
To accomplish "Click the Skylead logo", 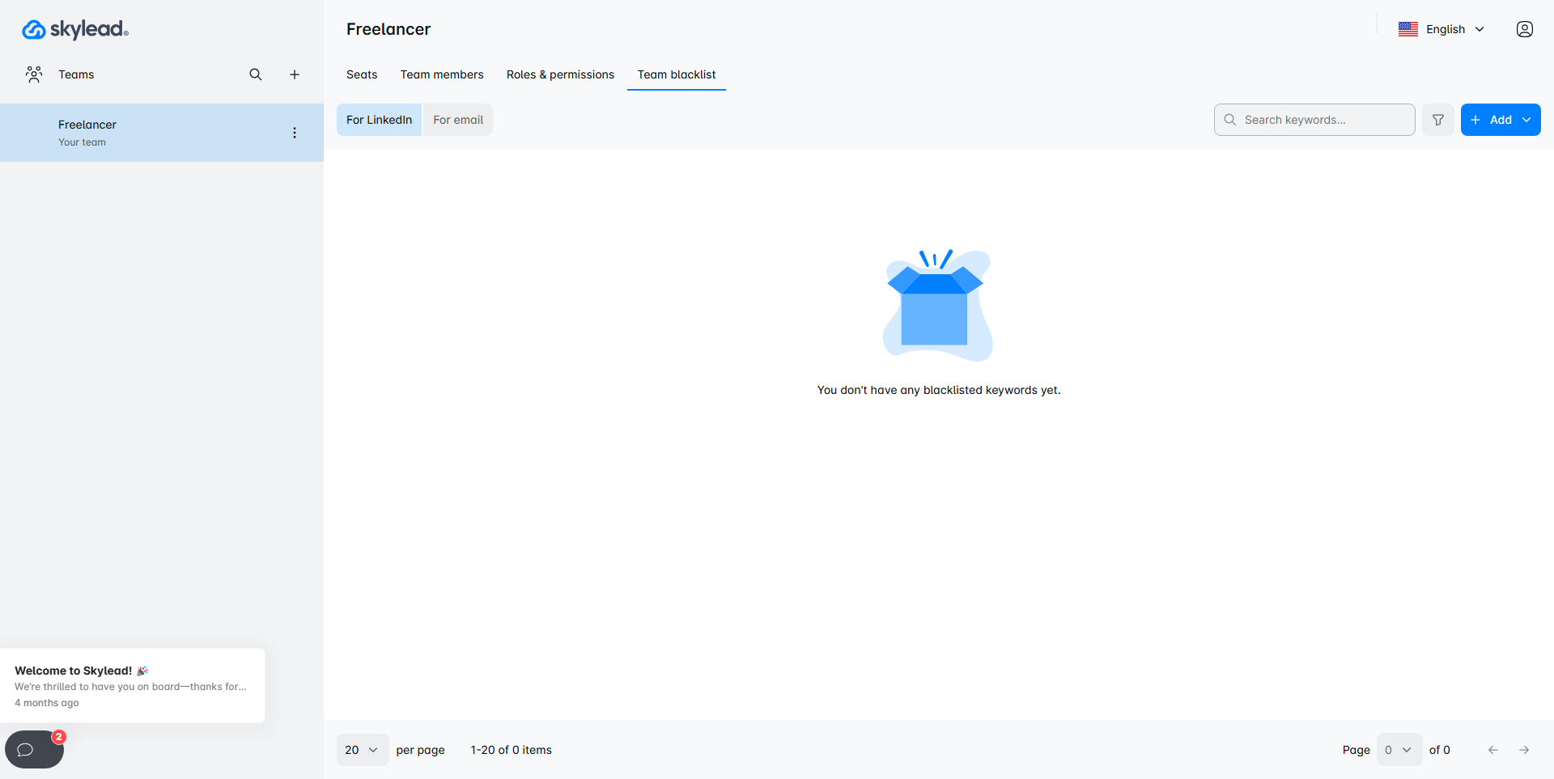I will click(x=75, y=30).
